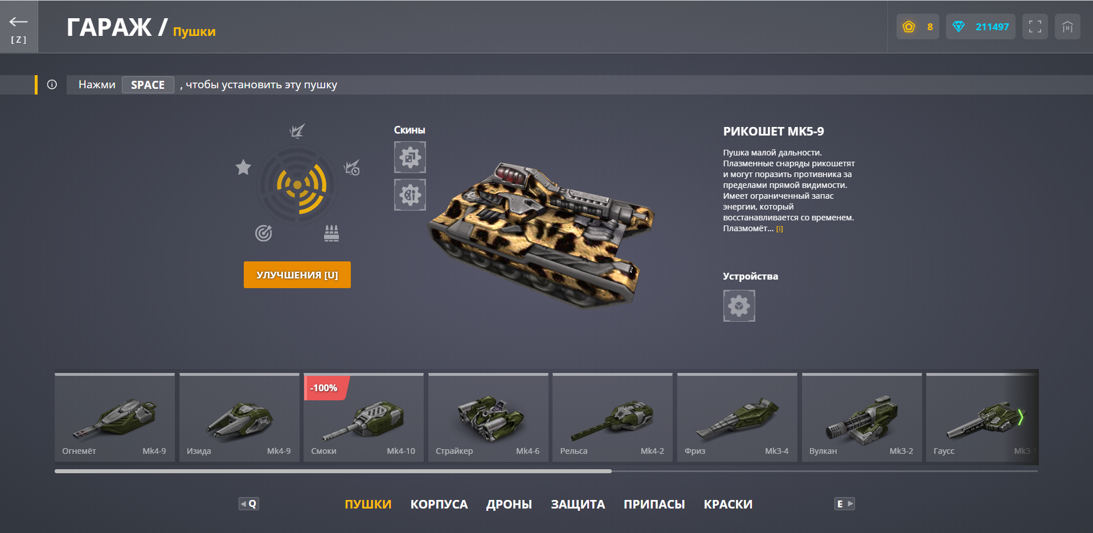
Task: Click the target accuracy stat icon
Action: (x=264, y=233)
